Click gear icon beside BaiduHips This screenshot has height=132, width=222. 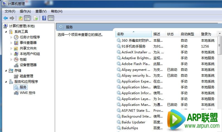click(x=119, y=128)
